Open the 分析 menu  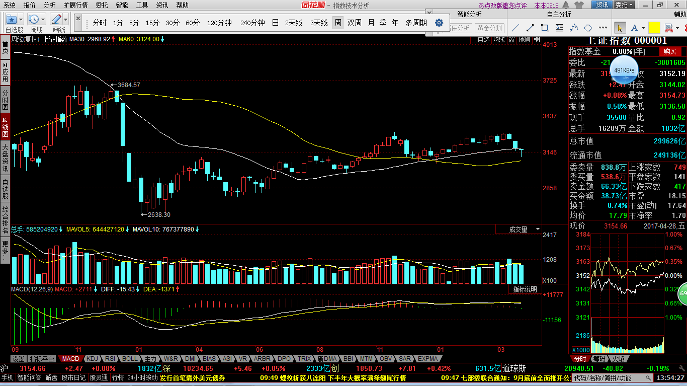49,5
